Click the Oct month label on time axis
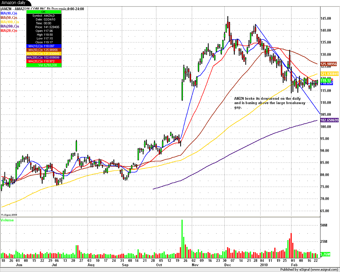340x272 pixels. click(x=159, y=265)
